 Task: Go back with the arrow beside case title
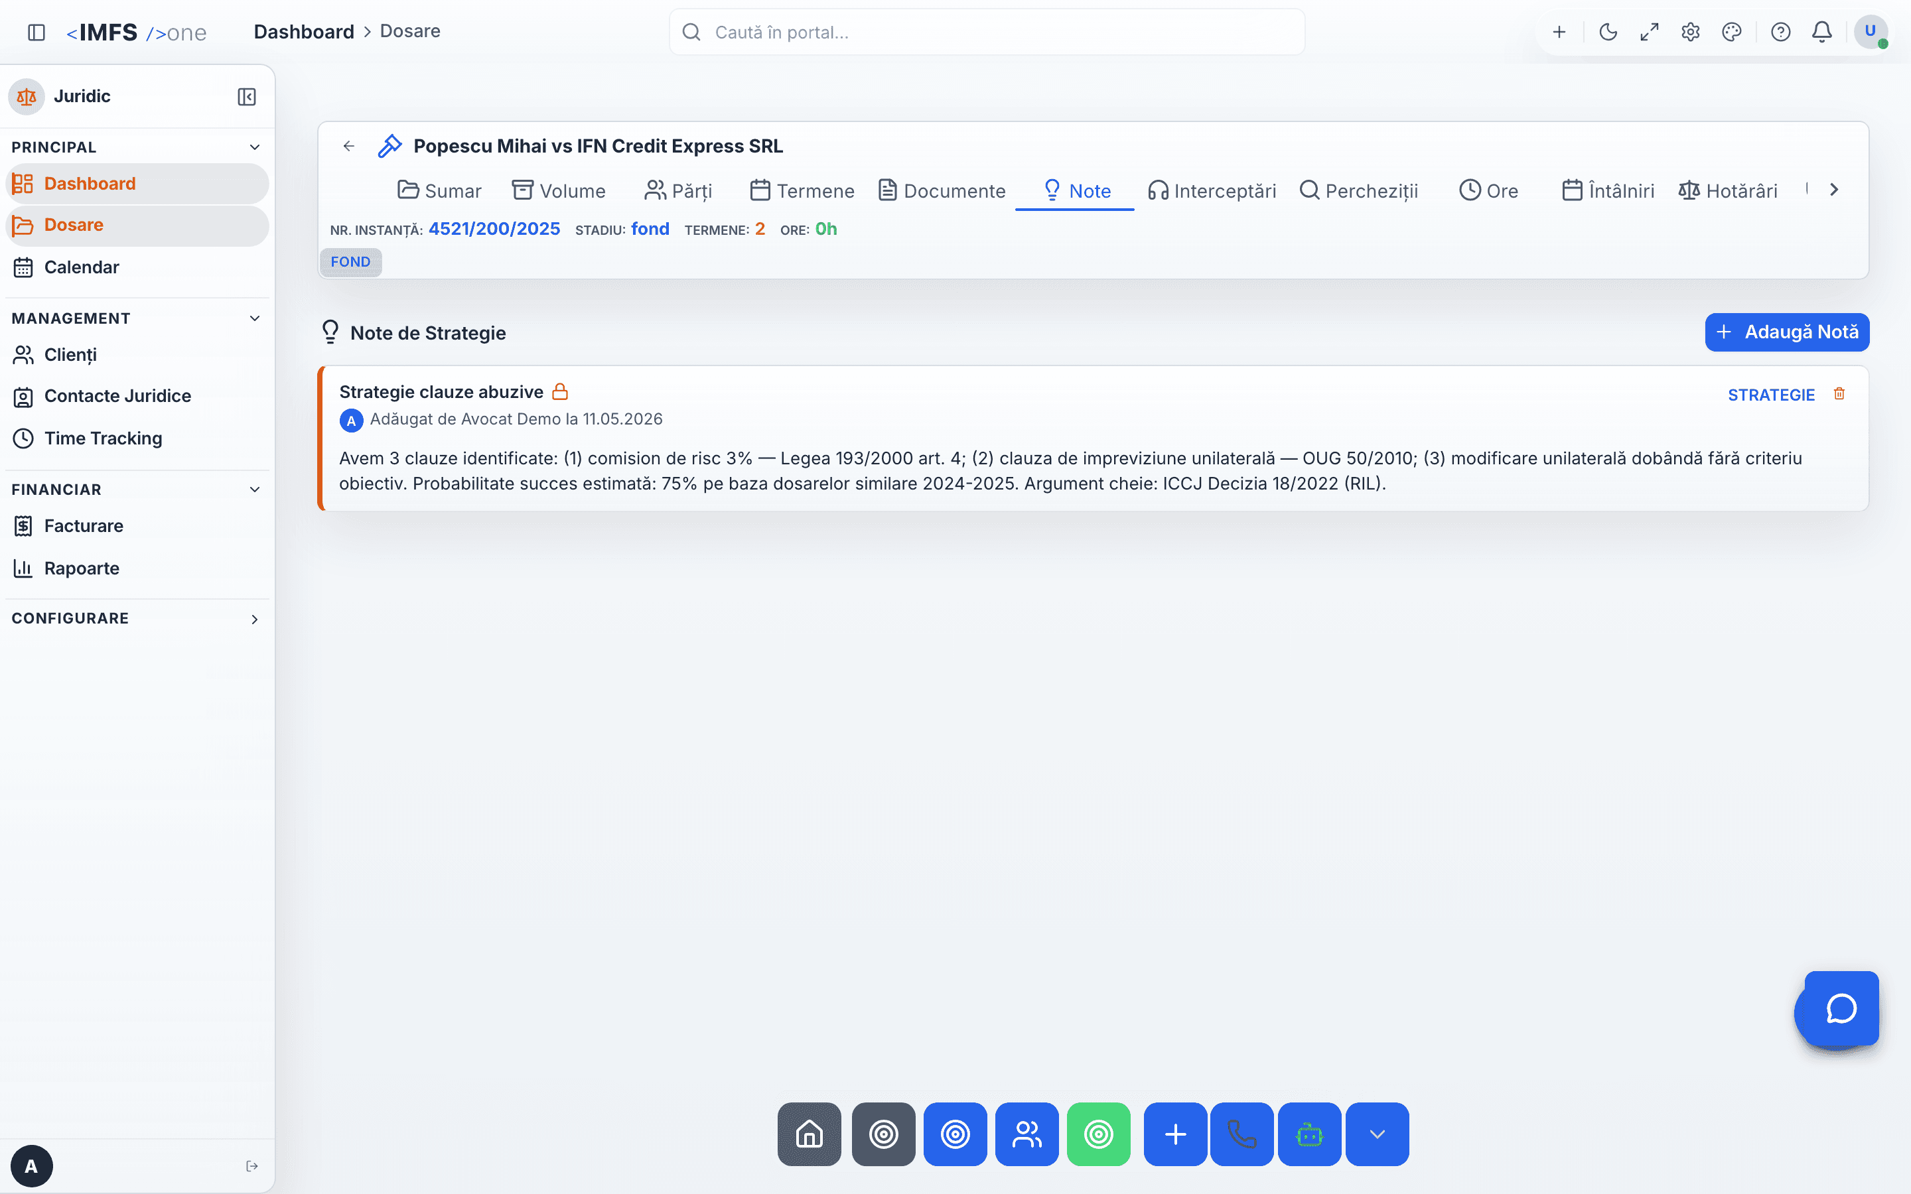pyautogui.click(x=348, y=146)
